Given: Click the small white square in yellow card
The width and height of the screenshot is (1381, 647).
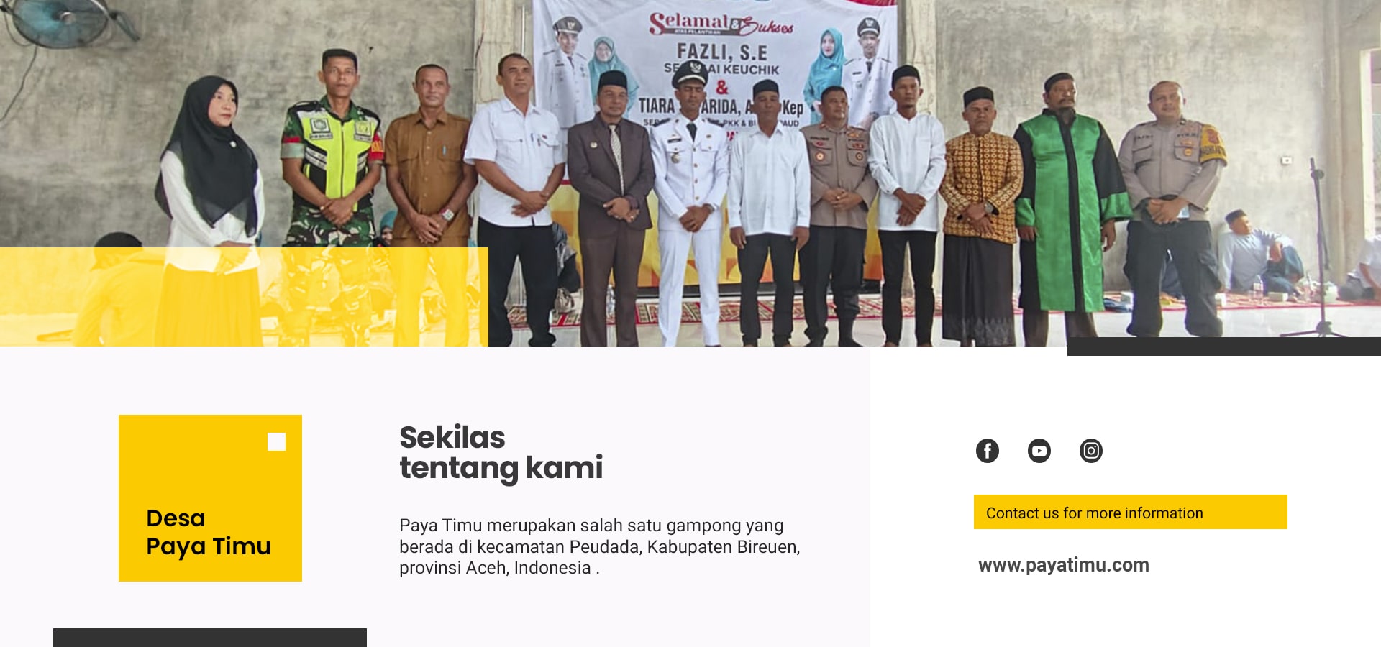Looking at the screenshot, I should click(276, 441).
